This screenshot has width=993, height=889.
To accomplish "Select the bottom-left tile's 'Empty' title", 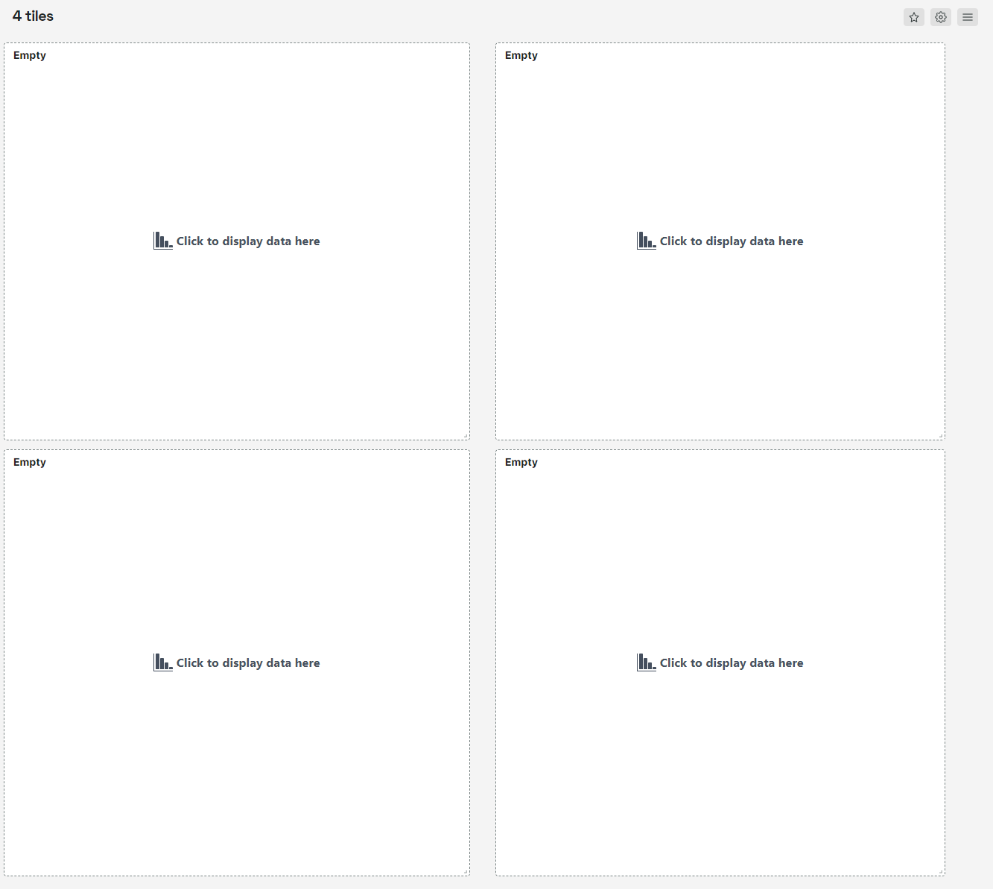I will (x=30, y=462).
